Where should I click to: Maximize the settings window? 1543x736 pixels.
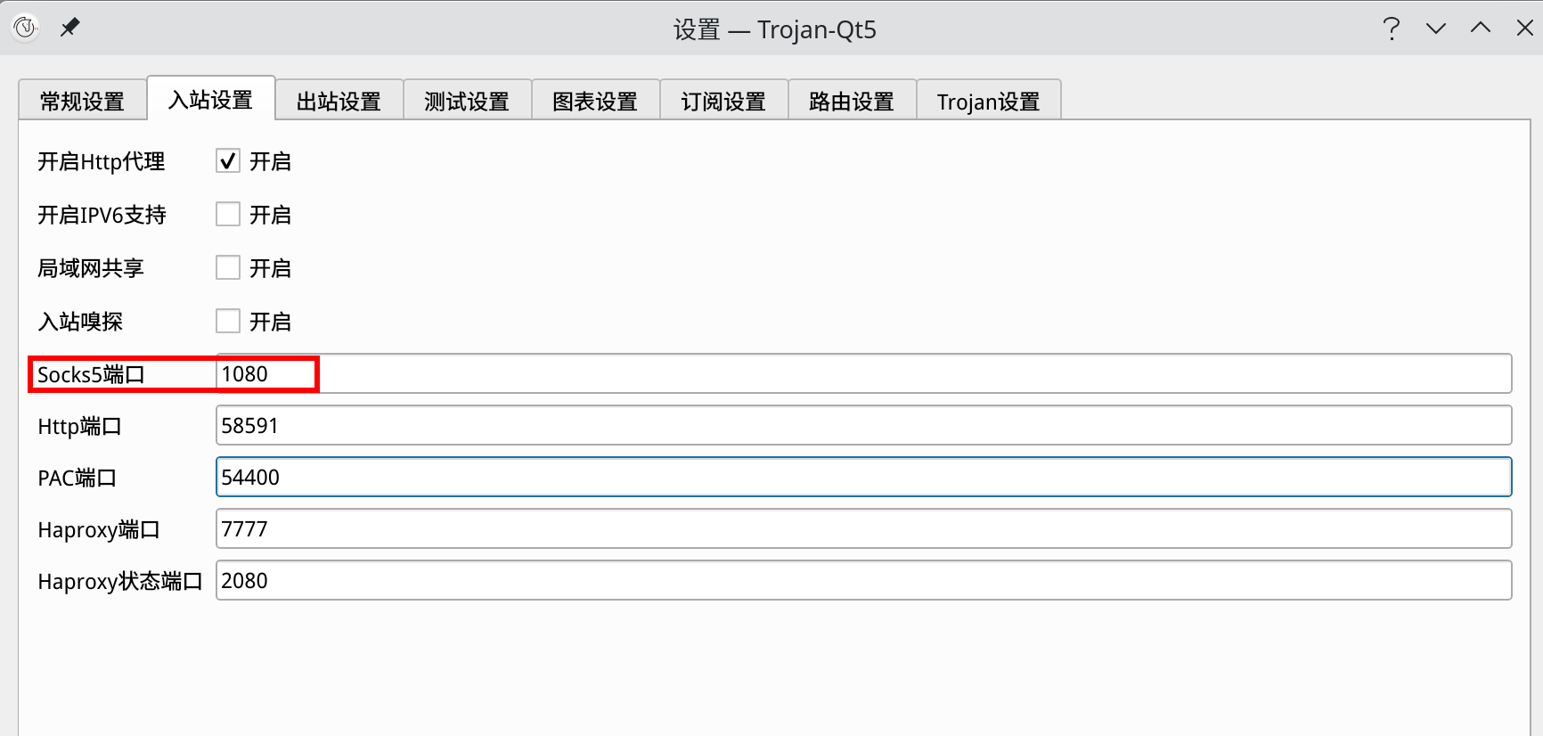click(1481, 29)
